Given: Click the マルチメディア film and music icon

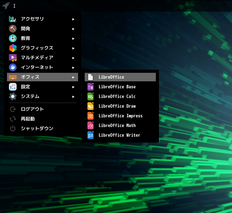Looking at the screenshot, I should click(x=13, y=58).
